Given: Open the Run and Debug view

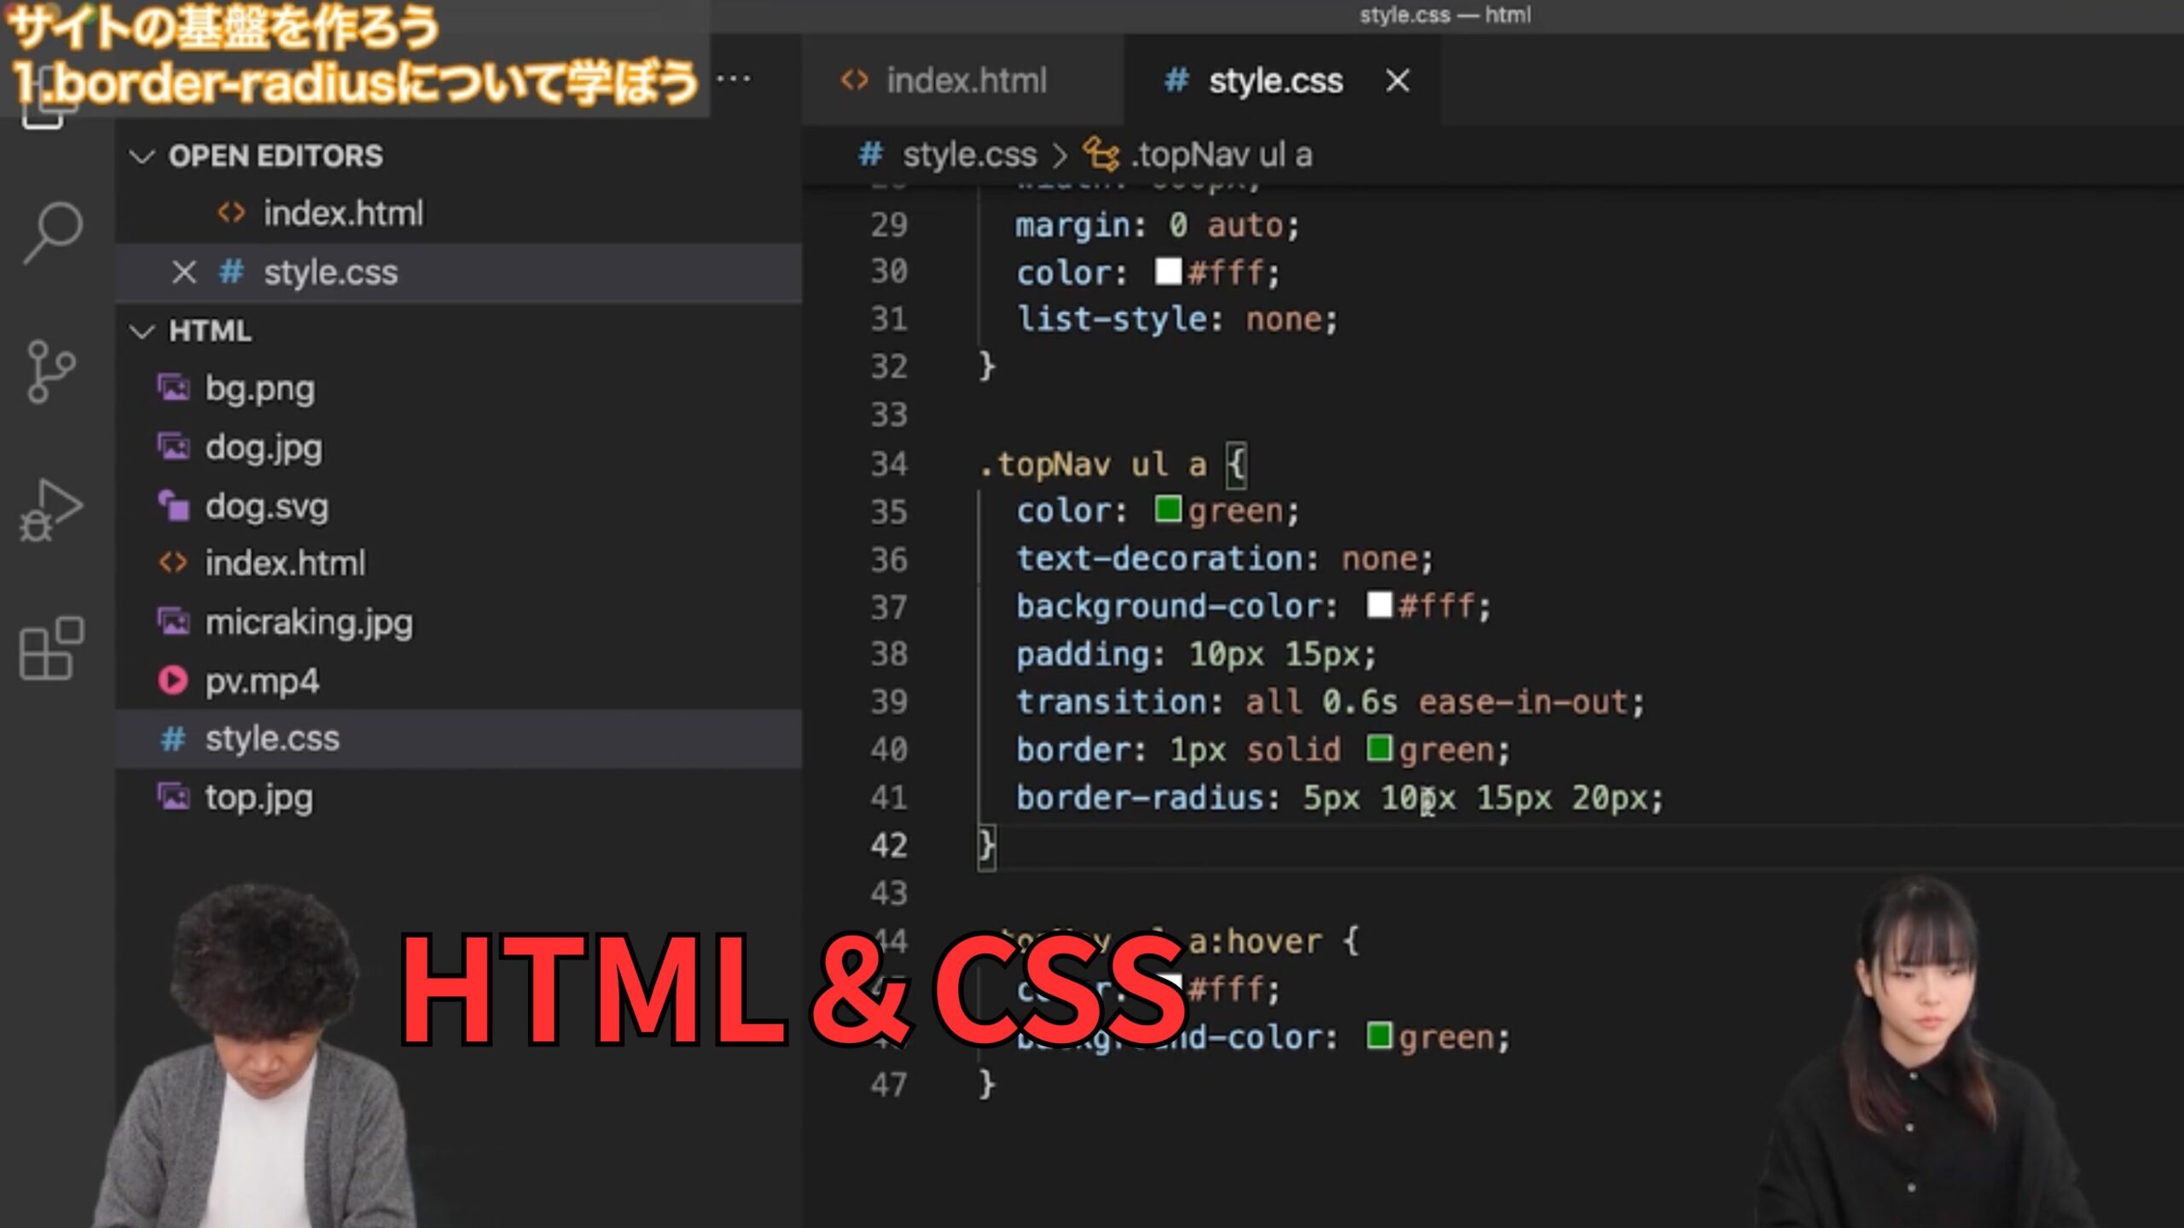Looking at the screenshot, I should pyautogui.click(x=51, y=510).
